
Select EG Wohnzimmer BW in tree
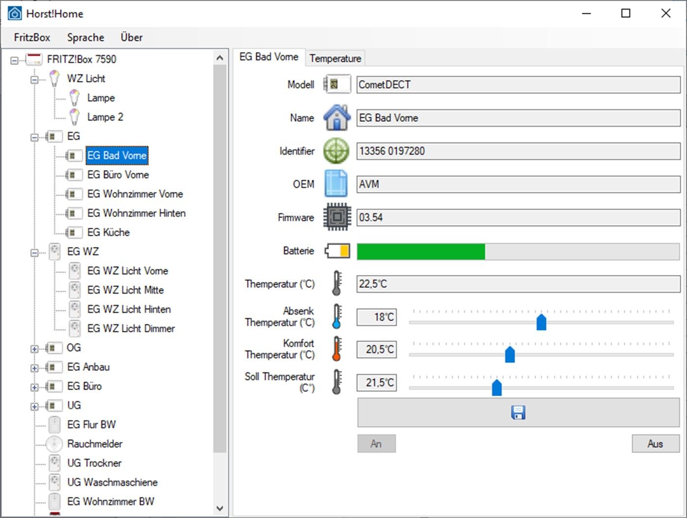(110, 502)
